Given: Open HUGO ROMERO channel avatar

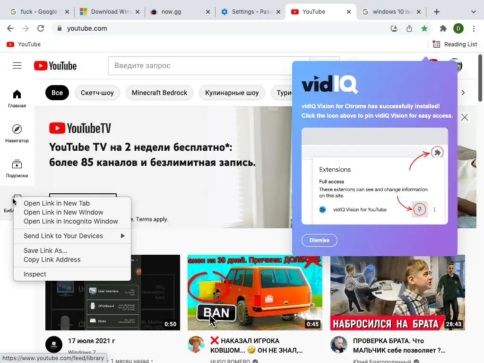Looking at the screenshot, I should (196, 345).
